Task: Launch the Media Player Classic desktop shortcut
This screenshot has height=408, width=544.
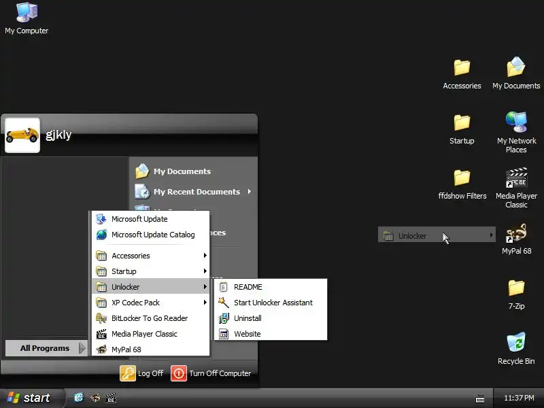Action: 516,188
